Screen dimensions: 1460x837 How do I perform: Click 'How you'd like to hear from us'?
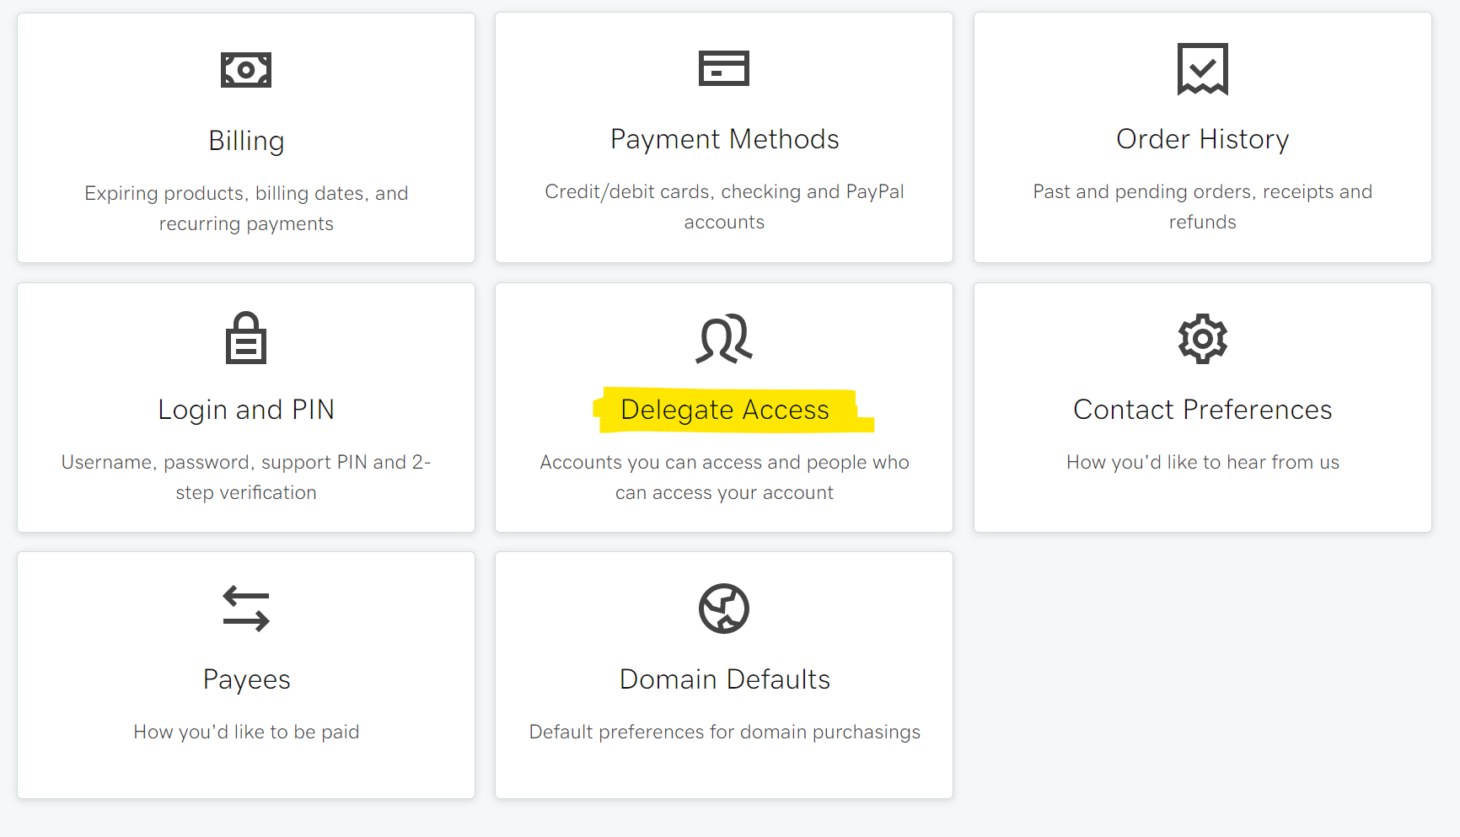pos(1202,462)
